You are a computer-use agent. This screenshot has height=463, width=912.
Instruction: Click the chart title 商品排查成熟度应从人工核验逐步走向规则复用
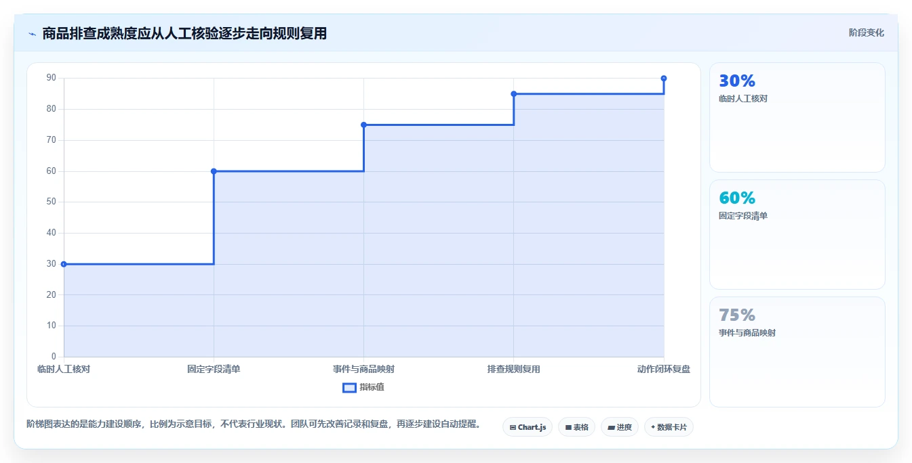pos(184,33)
